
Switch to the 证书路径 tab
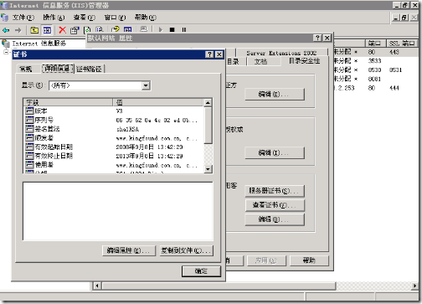coord(90,69)
